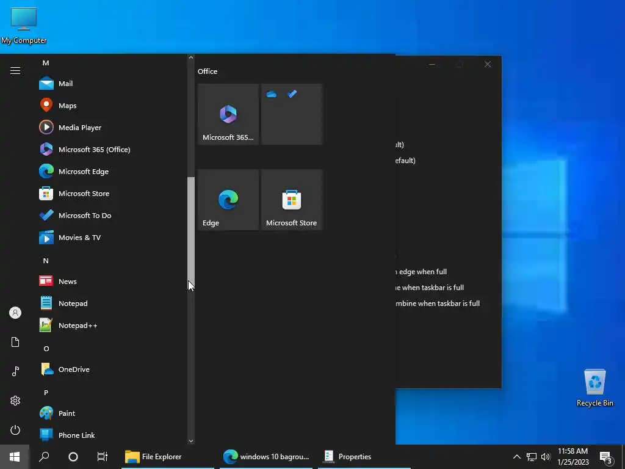625x469 pixels.
Task: Select 'when taskbar is full' option in Properties
Action: (x=430, y=288)
